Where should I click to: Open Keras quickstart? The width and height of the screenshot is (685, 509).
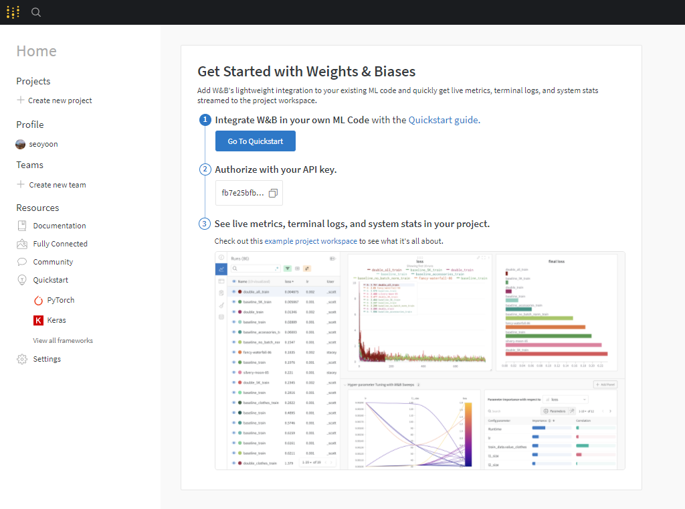[56, 320]
